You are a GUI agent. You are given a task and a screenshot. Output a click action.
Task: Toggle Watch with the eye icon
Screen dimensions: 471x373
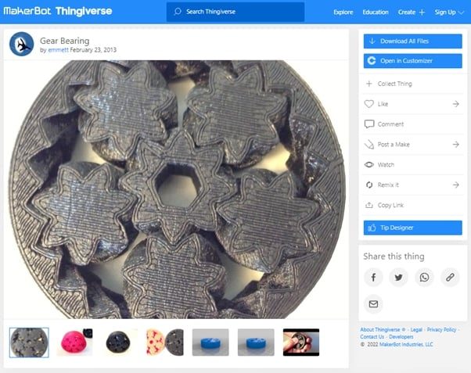pos(369,164)
